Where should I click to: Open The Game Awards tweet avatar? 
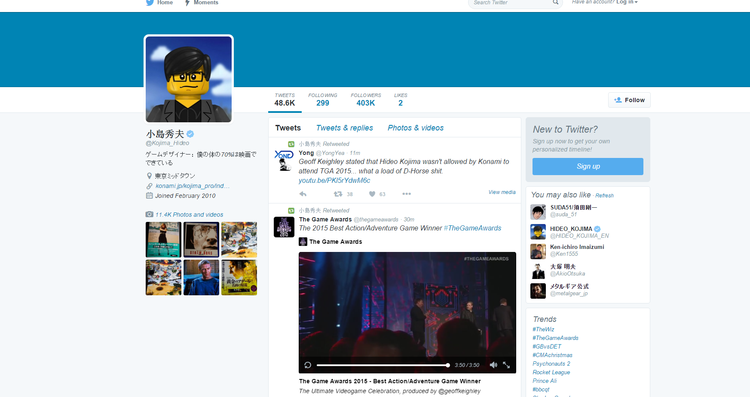click(x=284, y=227)
